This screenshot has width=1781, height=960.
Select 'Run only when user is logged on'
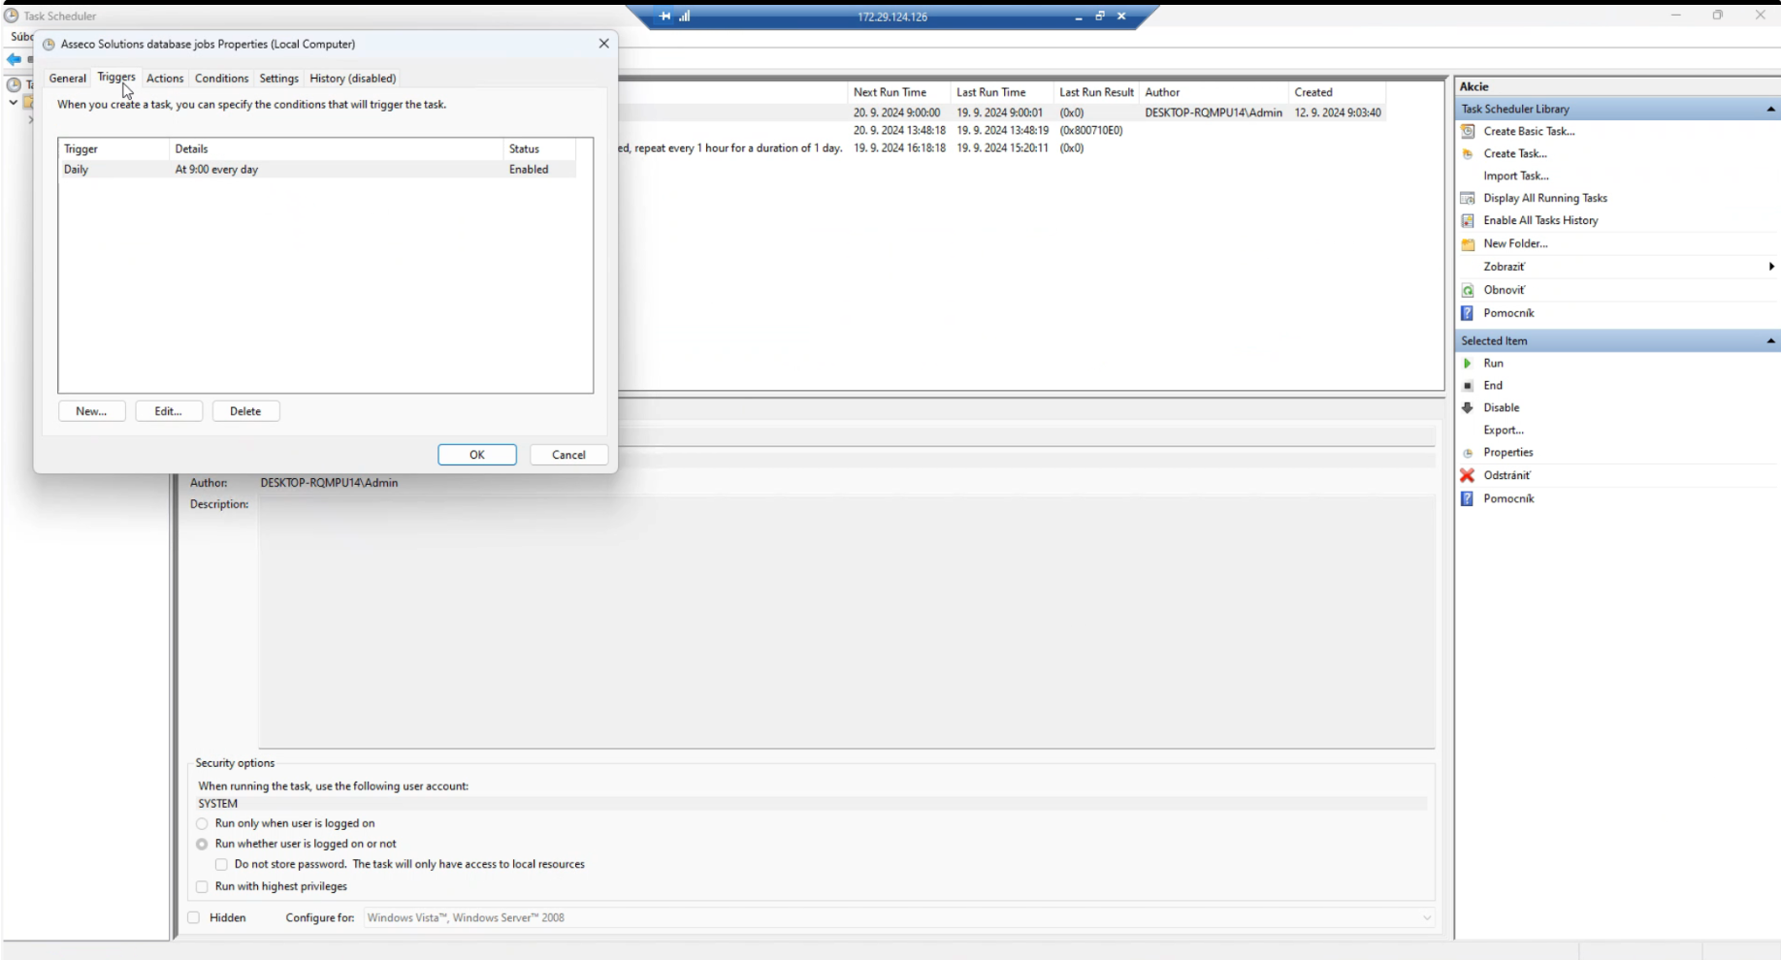click(202, 823)
